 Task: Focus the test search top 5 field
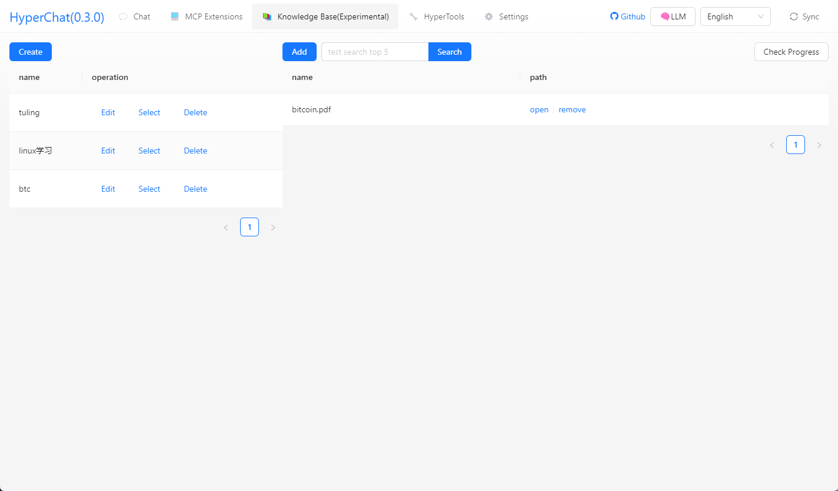(x=375, y=52)
